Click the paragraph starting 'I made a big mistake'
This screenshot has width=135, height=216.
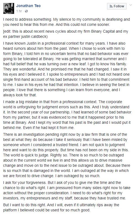(67, 115)
